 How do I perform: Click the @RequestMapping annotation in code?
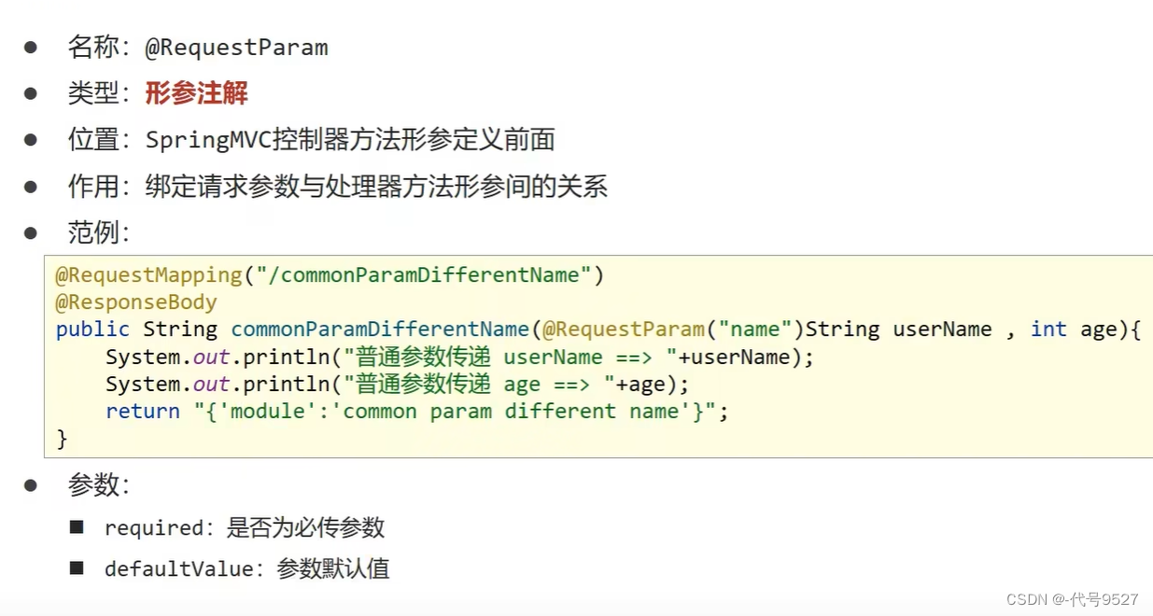pyautogui.click(x=149, y=275)
